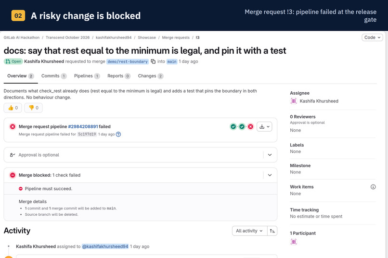Switch to the Overview tab

pos(21,76)
